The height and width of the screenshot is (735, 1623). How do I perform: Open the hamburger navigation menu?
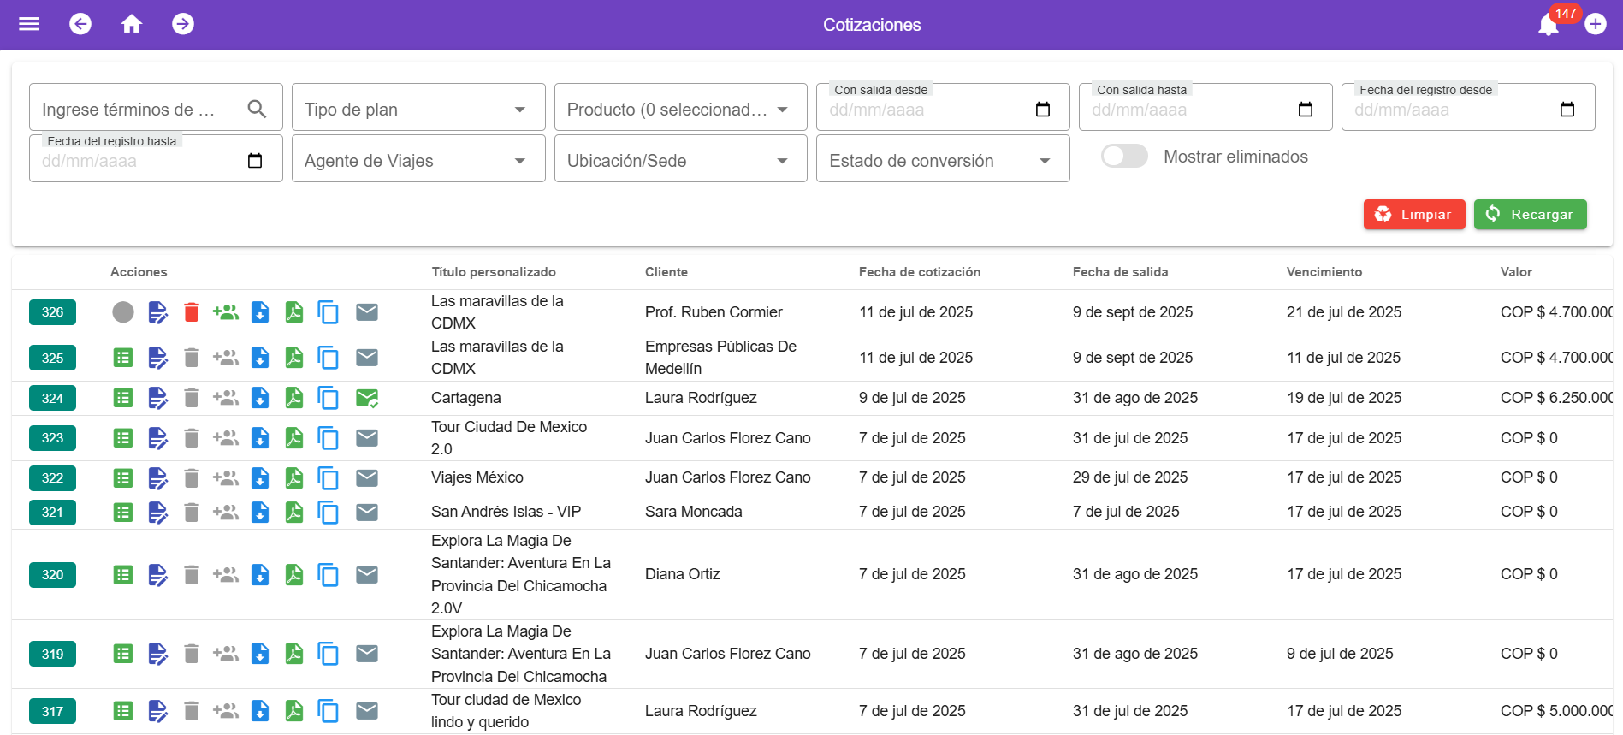[x=29, y=24]
